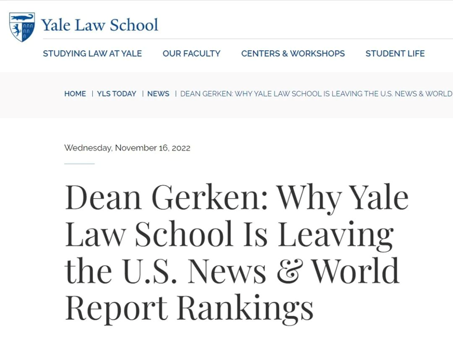Image resolution: width=453 pixels, height=344 pixels.
Task: Open the Student Life menu
Action: coord(395,53)
